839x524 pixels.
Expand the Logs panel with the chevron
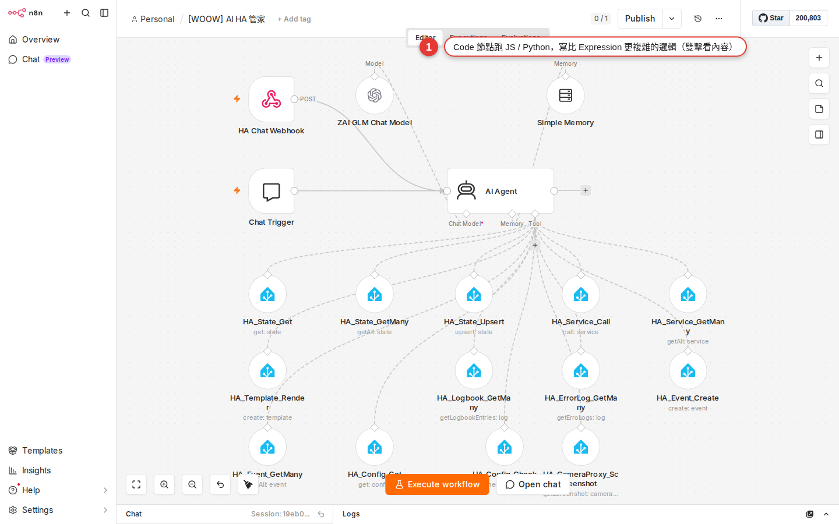click(826, 514)
